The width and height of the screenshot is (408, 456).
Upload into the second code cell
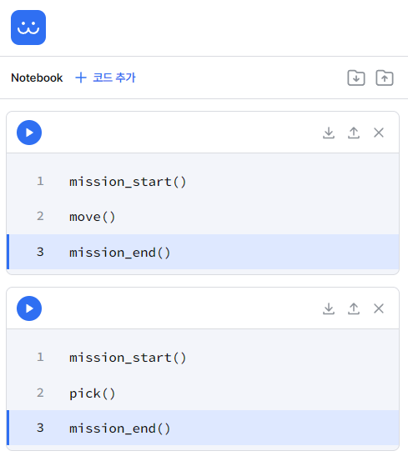click(x=354, y=308)
